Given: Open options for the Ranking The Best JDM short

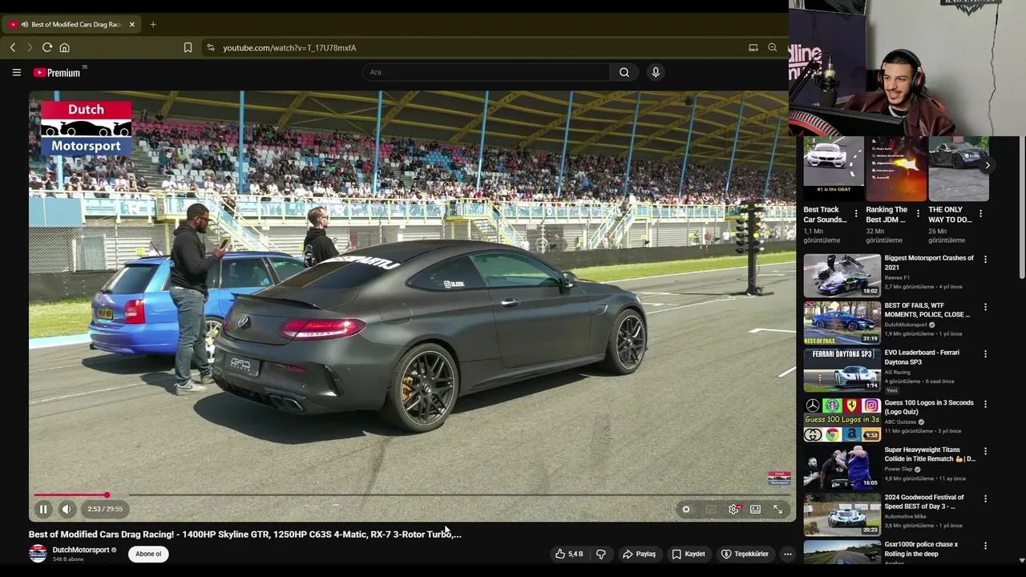Looking at the screenshot, I should pos(919,214).
